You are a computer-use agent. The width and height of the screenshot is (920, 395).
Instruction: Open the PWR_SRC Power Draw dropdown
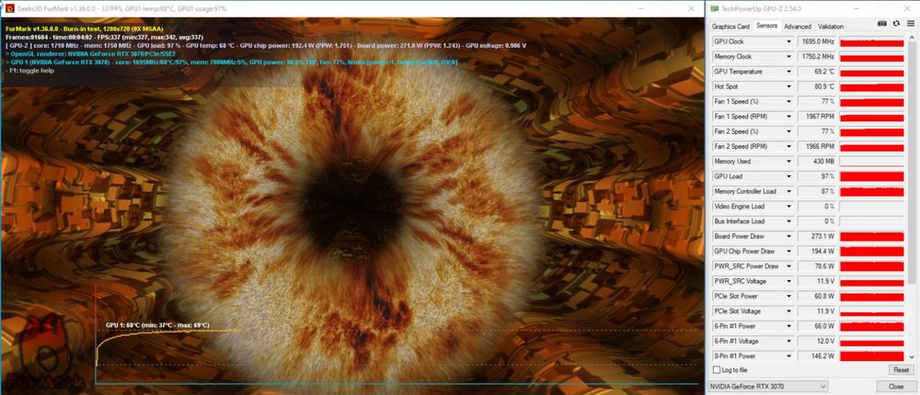pyautogui.click(x=789, y=266)
